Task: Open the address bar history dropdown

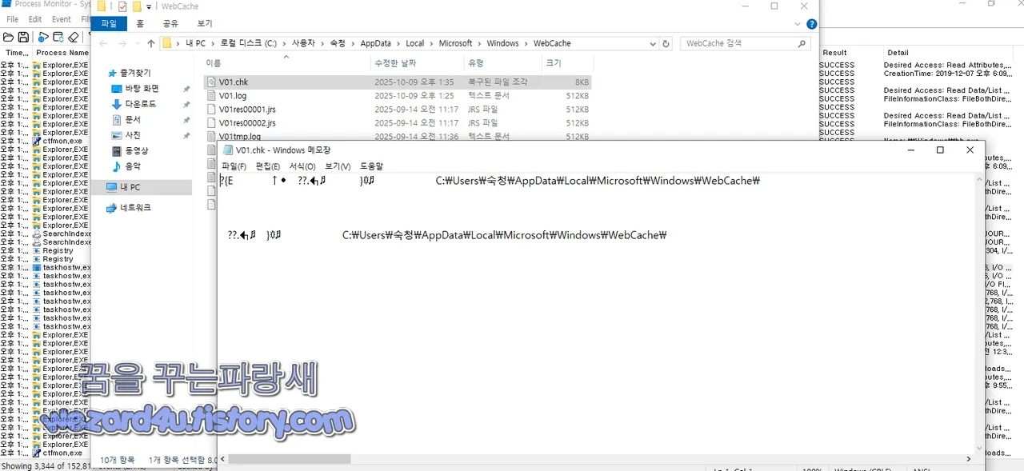Action: pos(654,43)
